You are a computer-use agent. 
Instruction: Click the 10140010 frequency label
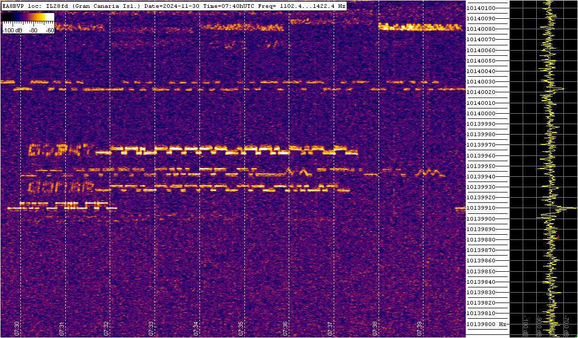481,103
